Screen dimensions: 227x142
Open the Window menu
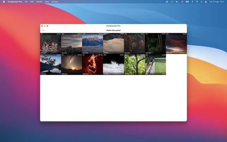55,2
